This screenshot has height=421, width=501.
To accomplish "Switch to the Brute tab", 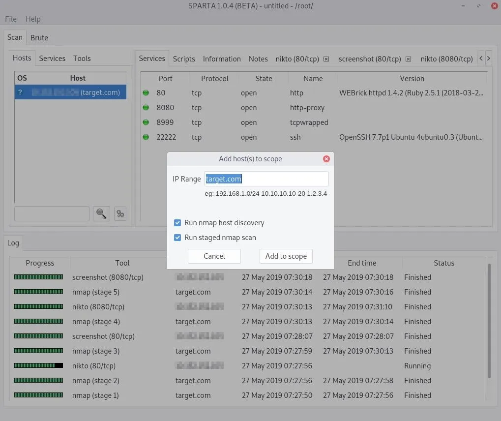I will click(39, 38).
